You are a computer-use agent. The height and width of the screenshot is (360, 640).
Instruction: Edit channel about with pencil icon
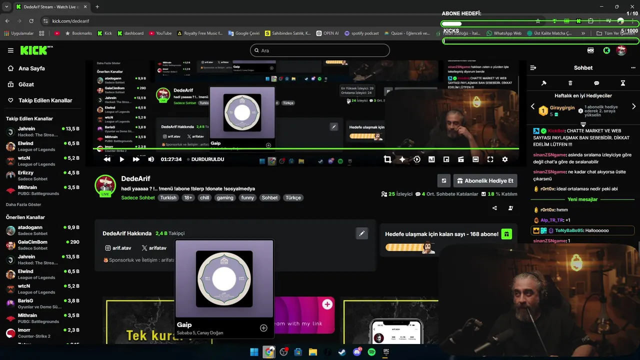tap(362, 233)
